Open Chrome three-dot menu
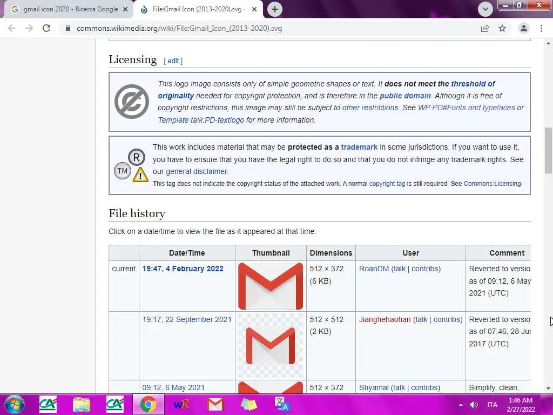Image resolution: width=553 pixels, height=415 pixels. click(x=541, y=28)
